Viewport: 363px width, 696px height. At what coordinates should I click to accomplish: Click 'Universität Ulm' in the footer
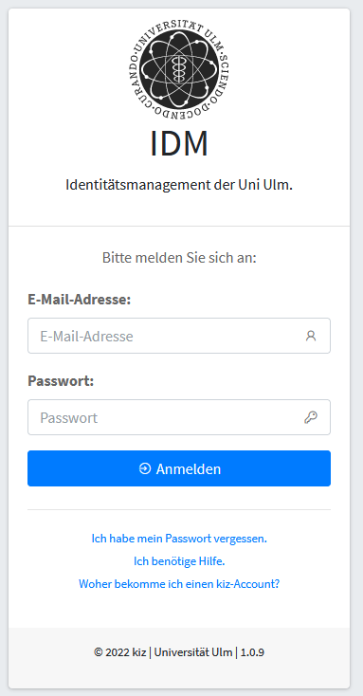[193, 652]
